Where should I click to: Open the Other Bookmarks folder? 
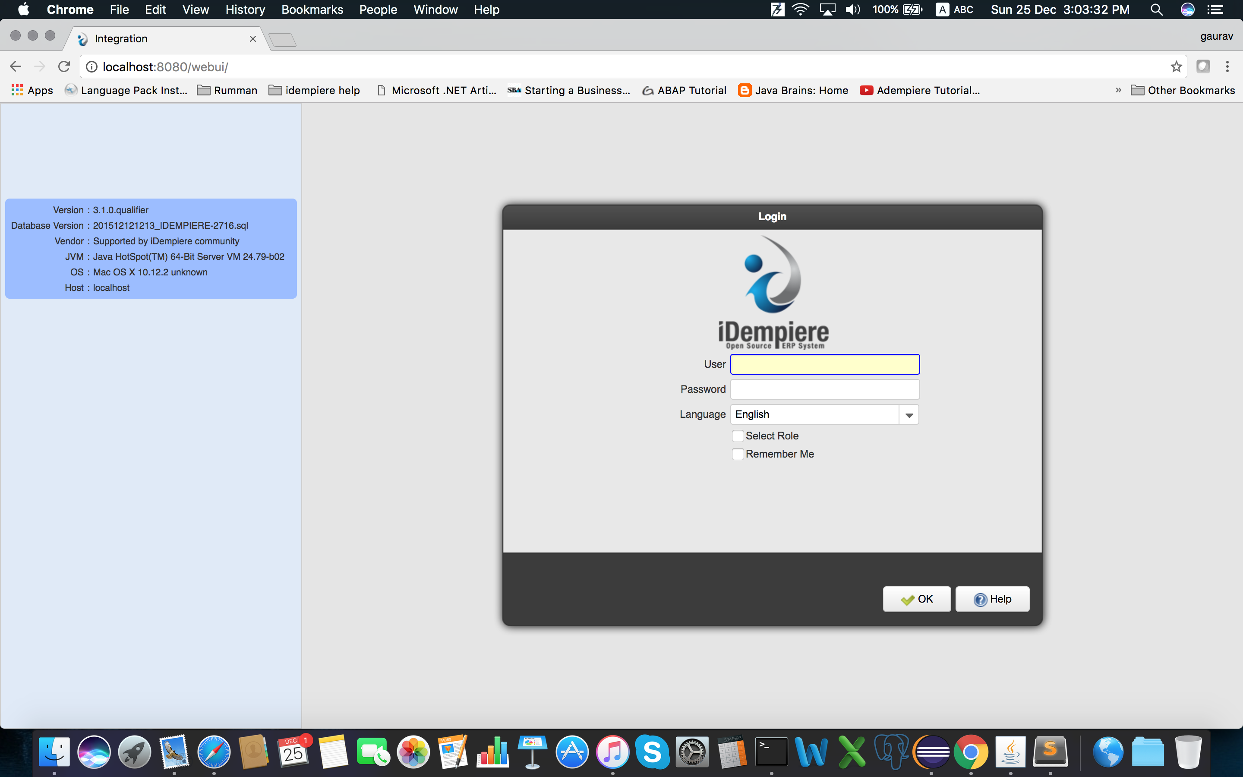(x=1183, y=91)
